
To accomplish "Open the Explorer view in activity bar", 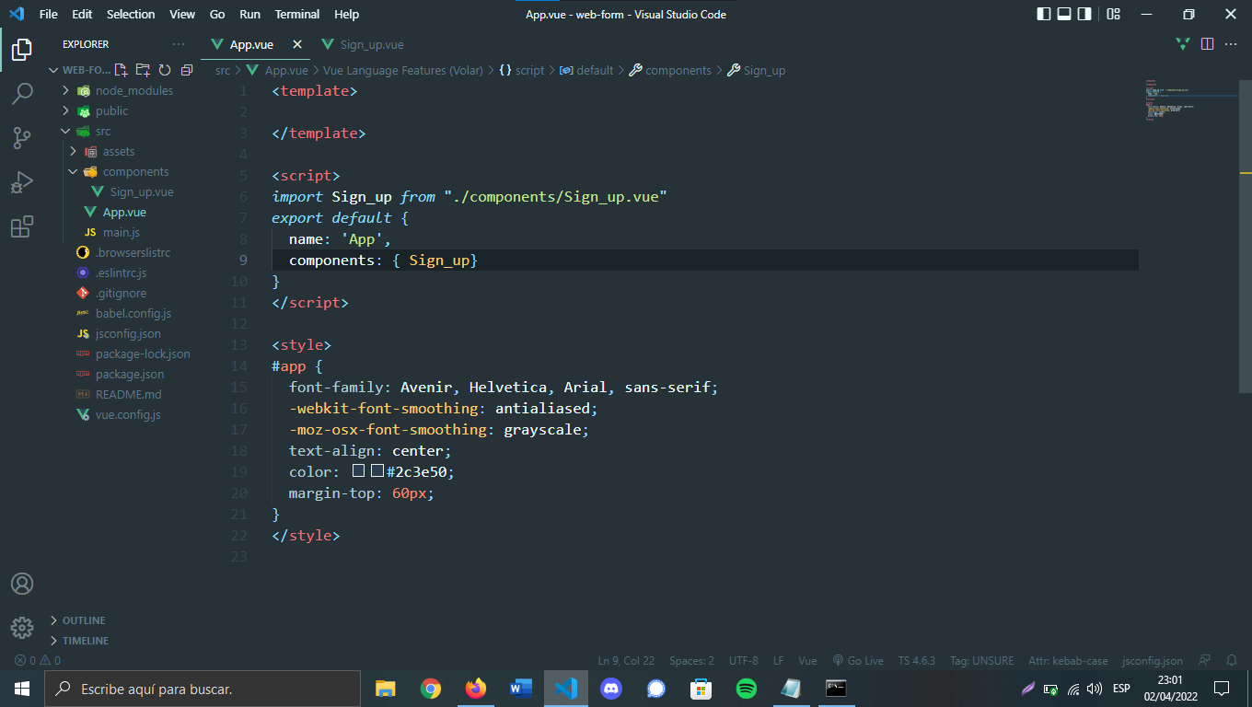I will [x=22, y=50].
